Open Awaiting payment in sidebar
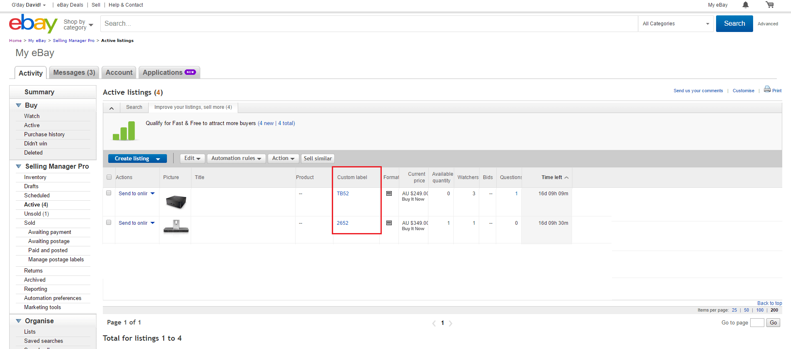The height and width of the screenshot is (349, 791). coord(50,232)
